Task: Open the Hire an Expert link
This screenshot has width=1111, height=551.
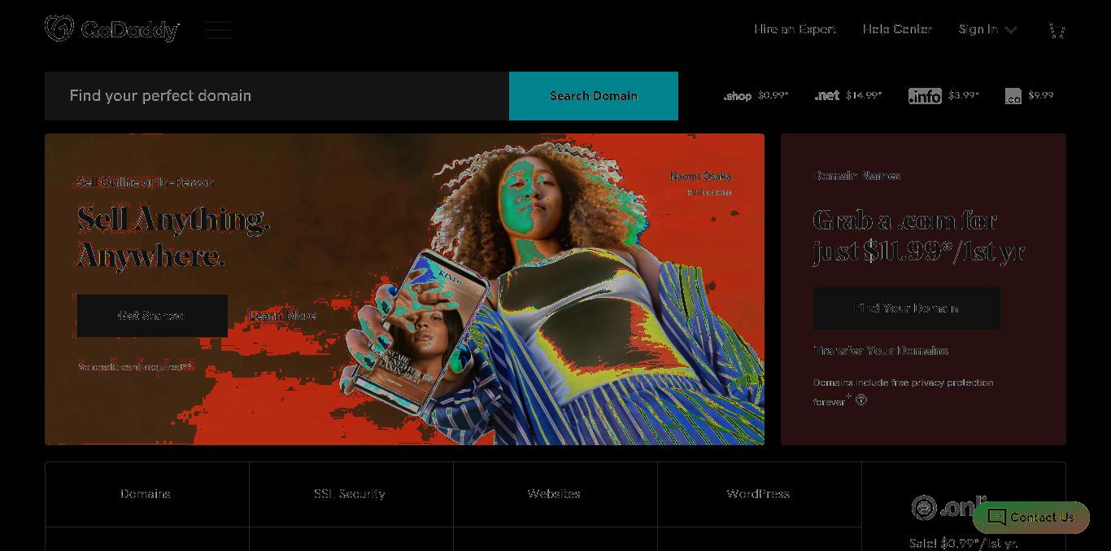Action: (795, 29)
